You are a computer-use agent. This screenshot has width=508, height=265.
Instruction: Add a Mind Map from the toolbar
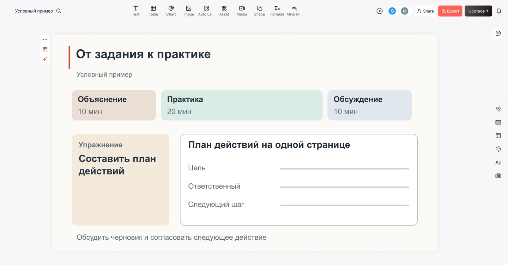[295, 11]
